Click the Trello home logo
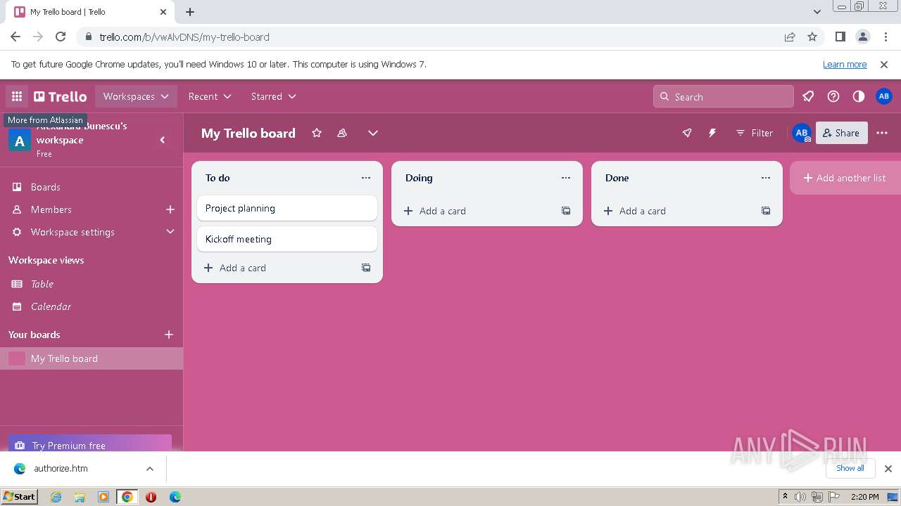This screenshot has width=901, height=506. click(x=61, y=96)
